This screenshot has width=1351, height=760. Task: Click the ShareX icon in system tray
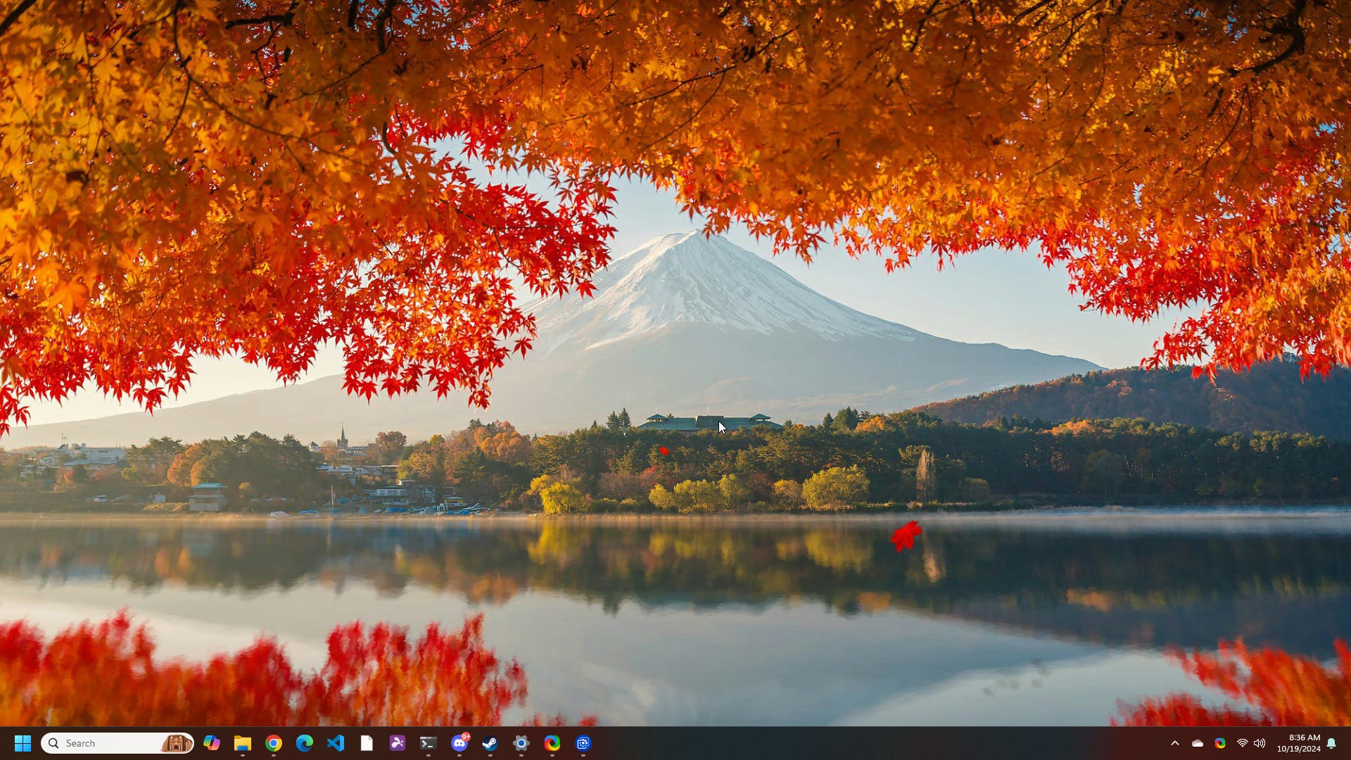click(x=1220, y=743)
